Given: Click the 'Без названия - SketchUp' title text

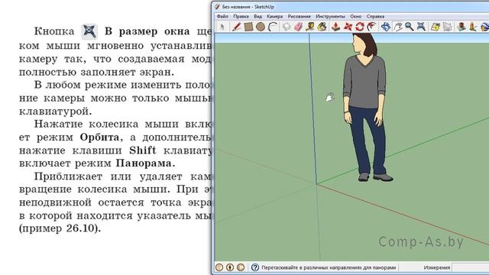Looking at the screenshot, I should [248, 7].
